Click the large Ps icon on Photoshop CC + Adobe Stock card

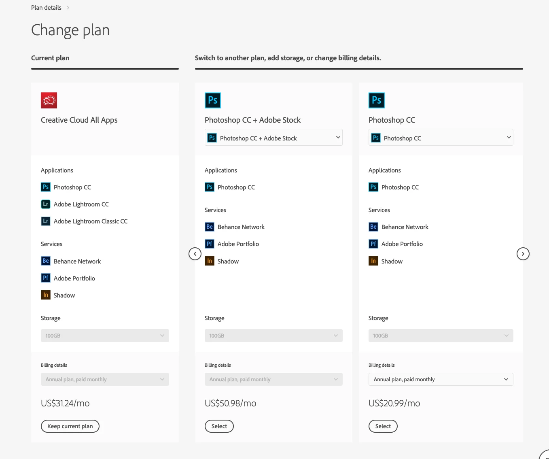pos(213,100)
